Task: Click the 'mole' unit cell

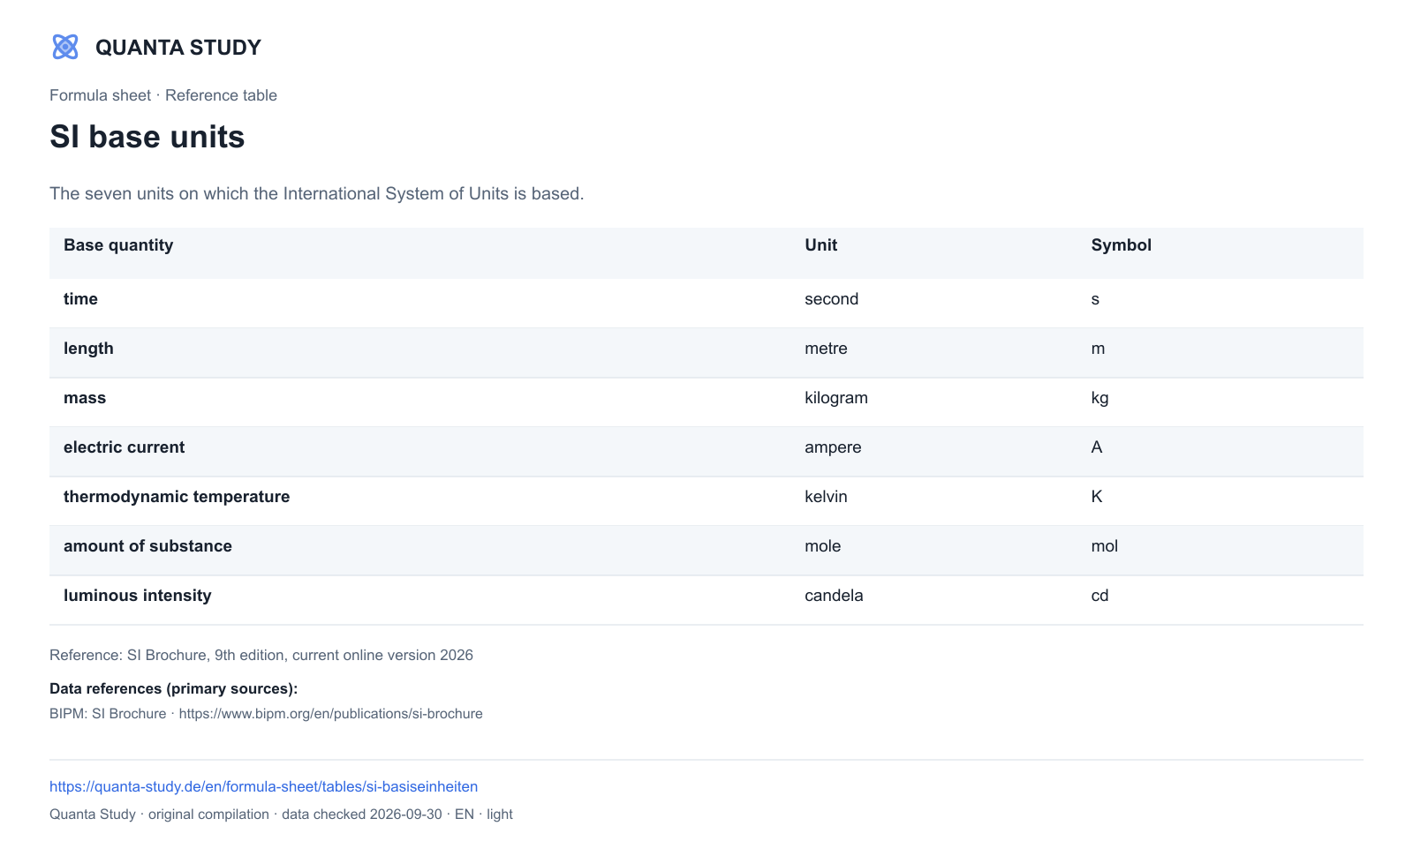Action: 822,546
